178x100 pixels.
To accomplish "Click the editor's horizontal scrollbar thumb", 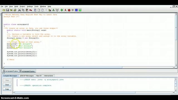I will pyautogui.click(x=63, y=67).
